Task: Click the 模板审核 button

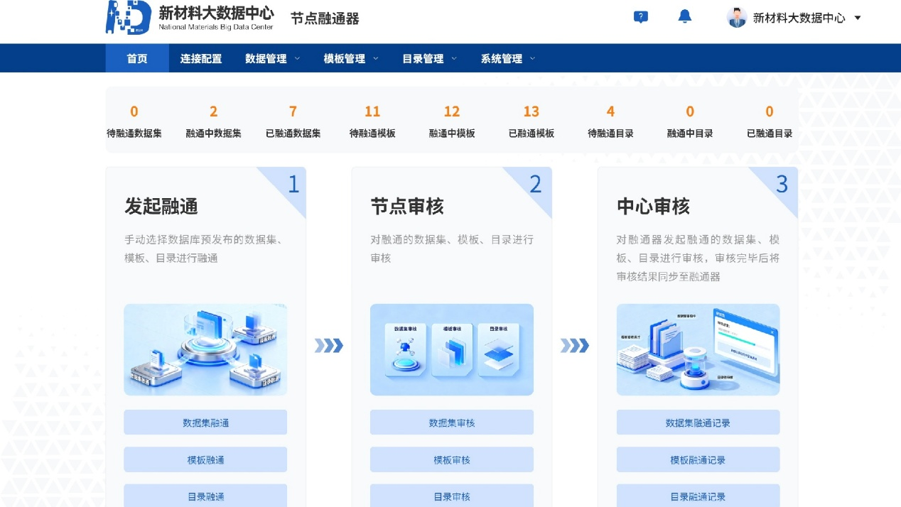Action: pos(451,459)
